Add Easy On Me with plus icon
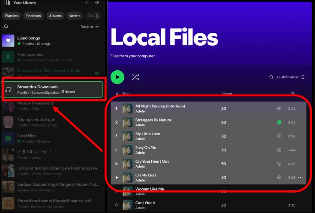The width and height of the screenshot is (315, 213). click(279, 150)
